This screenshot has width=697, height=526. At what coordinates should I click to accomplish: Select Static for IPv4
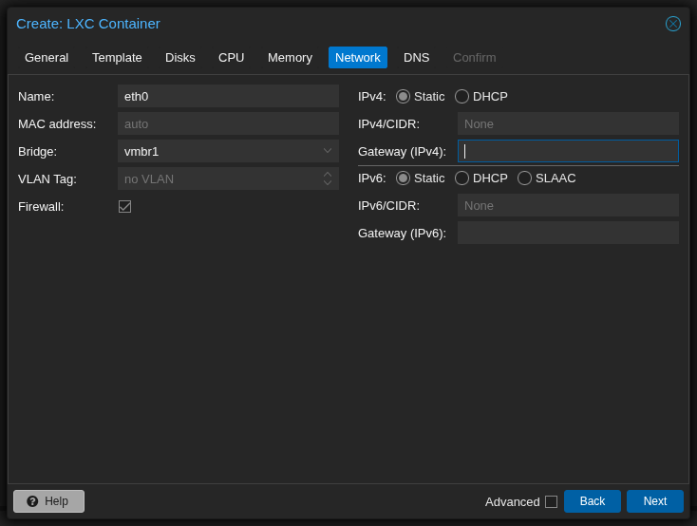click(404, 96)
